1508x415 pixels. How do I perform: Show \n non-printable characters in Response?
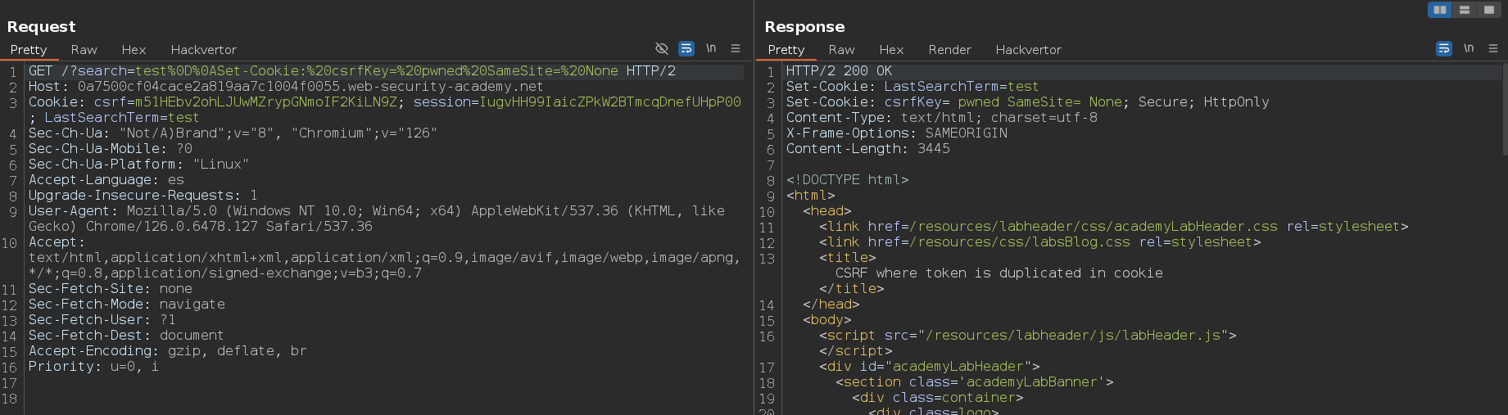1469,48
